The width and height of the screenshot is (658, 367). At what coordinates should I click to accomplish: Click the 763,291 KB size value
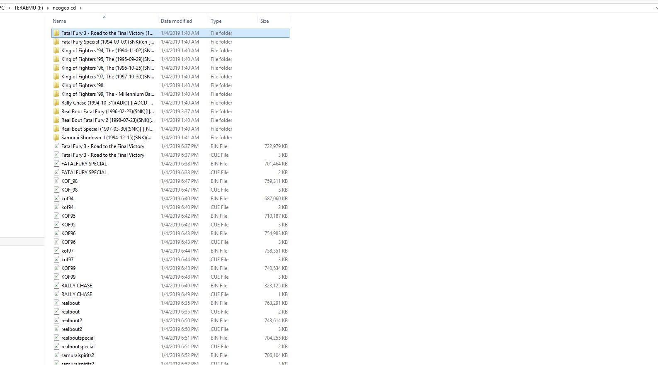276,303
